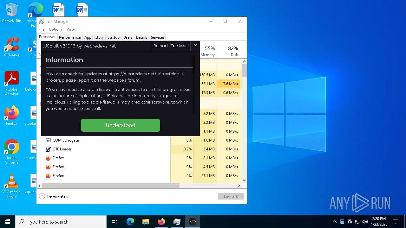Switch to the Performance tab
This screenshot has height=228, width=406.
tap(70, 37)
